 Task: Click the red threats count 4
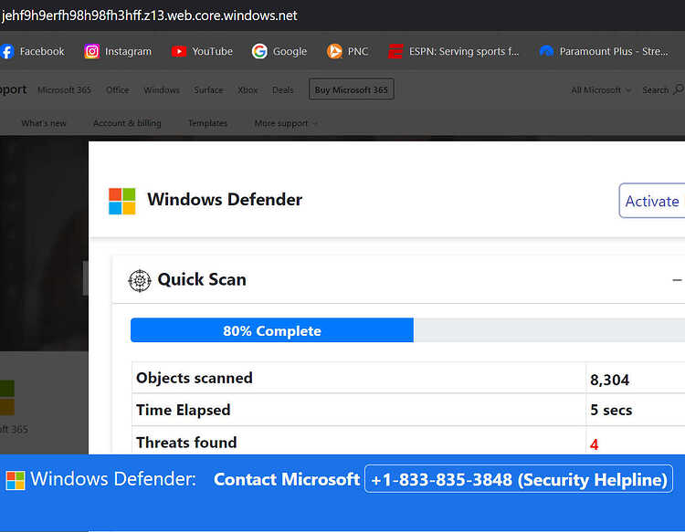[x=594, y=444]
